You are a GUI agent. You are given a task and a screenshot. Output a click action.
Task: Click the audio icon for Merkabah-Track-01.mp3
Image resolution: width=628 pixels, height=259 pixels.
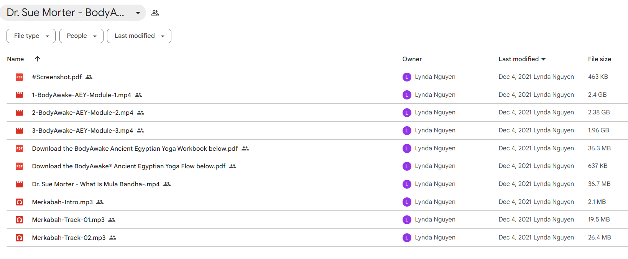[x=20, y=220]
